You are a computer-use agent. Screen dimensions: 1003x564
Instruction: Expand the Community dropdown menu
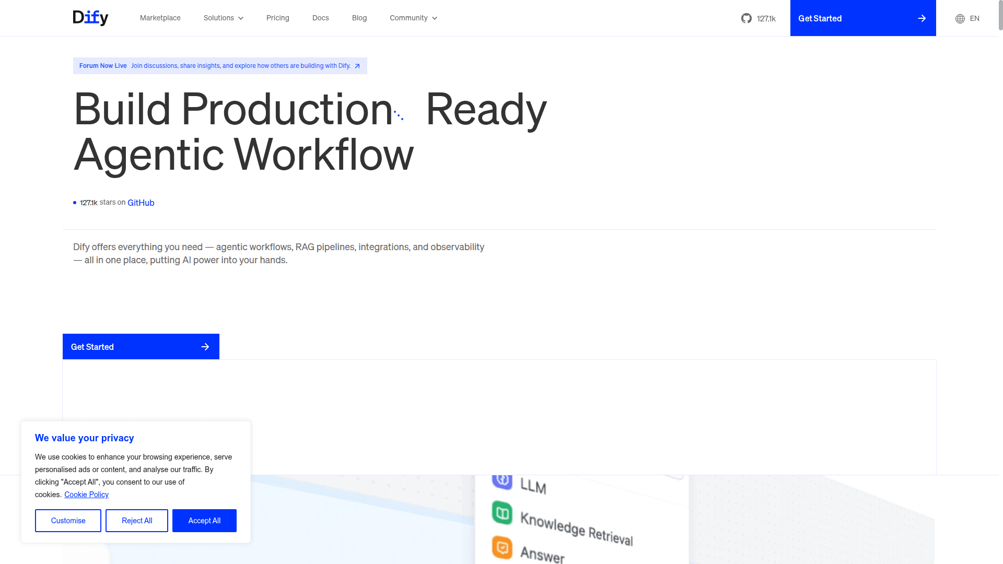(x=413, y=18)
